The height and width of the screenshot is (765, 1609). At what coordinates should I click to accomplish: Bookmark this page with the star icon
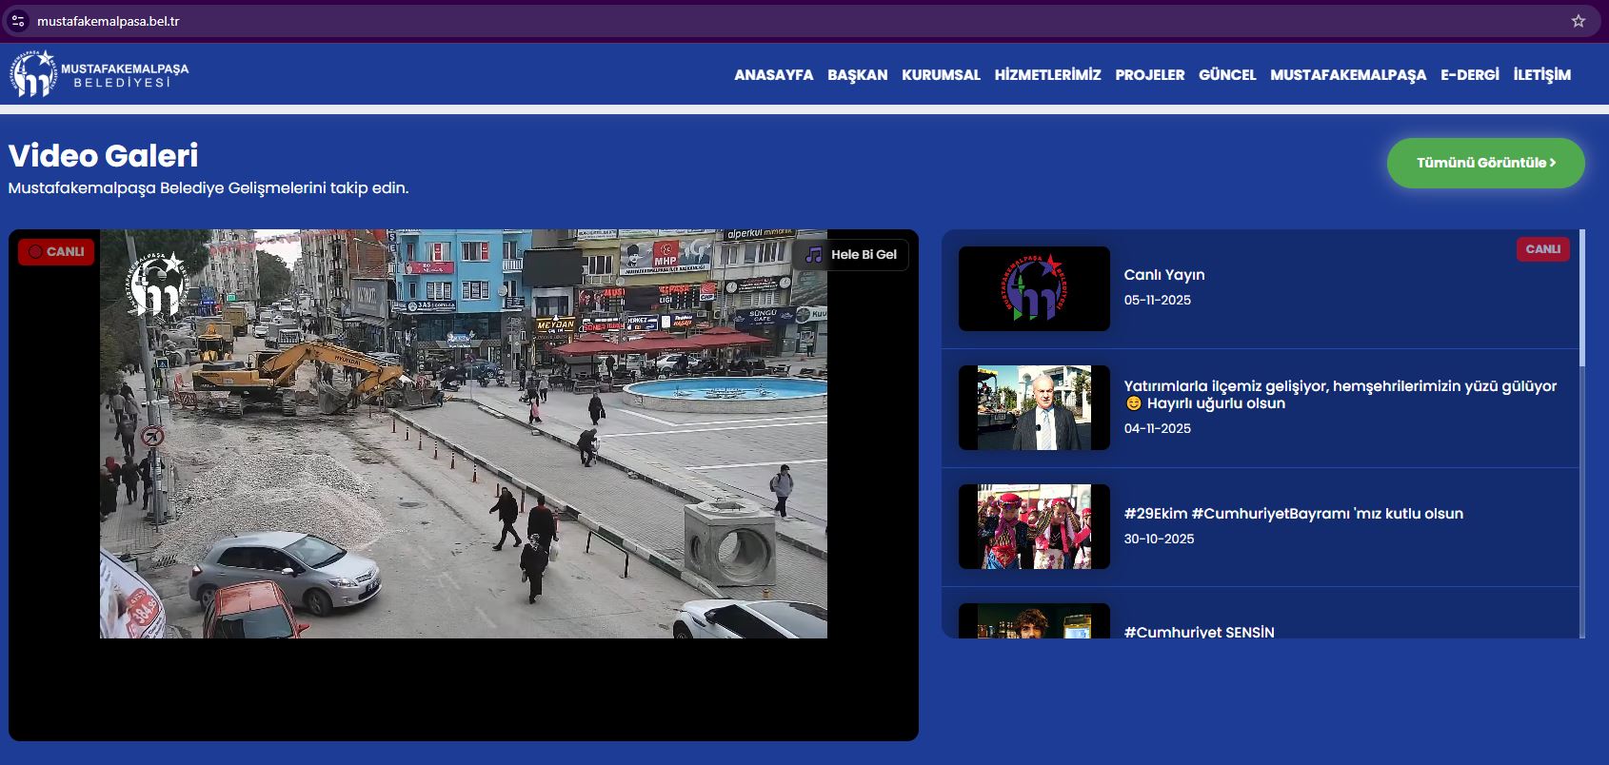(1578, 21)
